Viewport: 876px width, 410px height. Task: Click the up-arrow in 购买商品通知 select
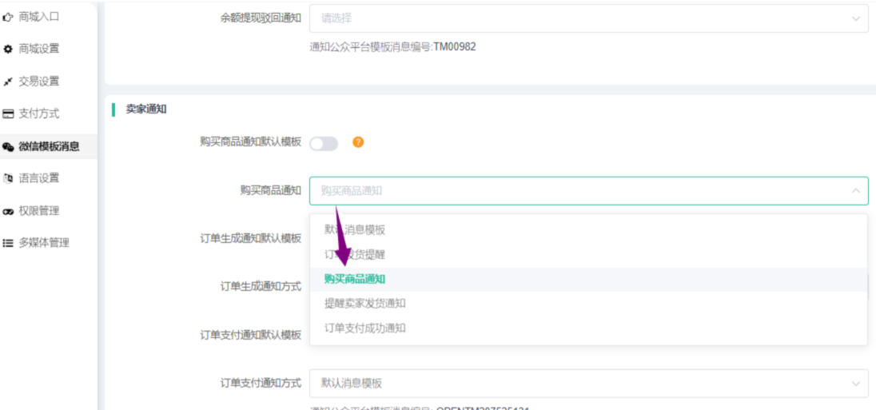pyautogui.click(x=855, y=191)
